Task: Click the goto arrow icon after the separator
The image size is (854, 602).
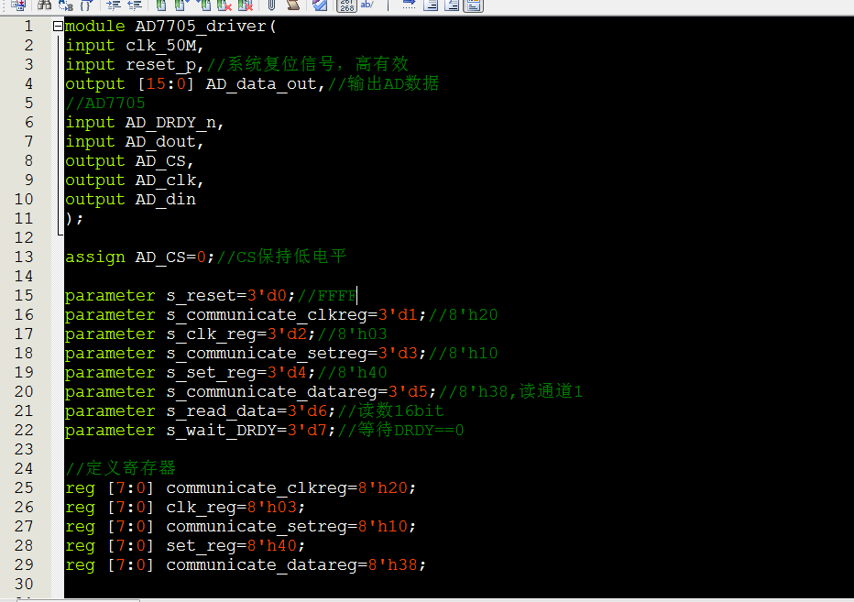Action: (409, 5)
